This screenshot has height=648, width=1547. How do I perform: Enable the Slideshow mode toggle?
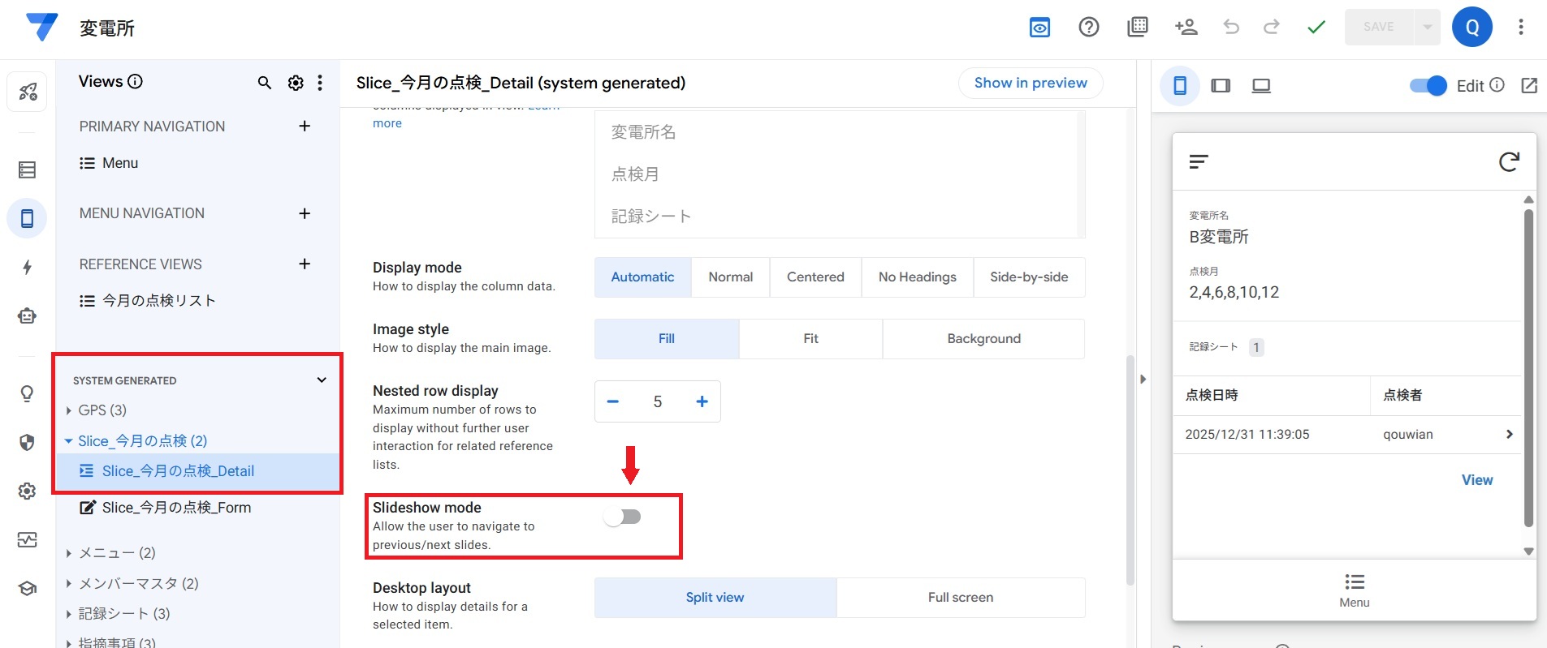623,517
